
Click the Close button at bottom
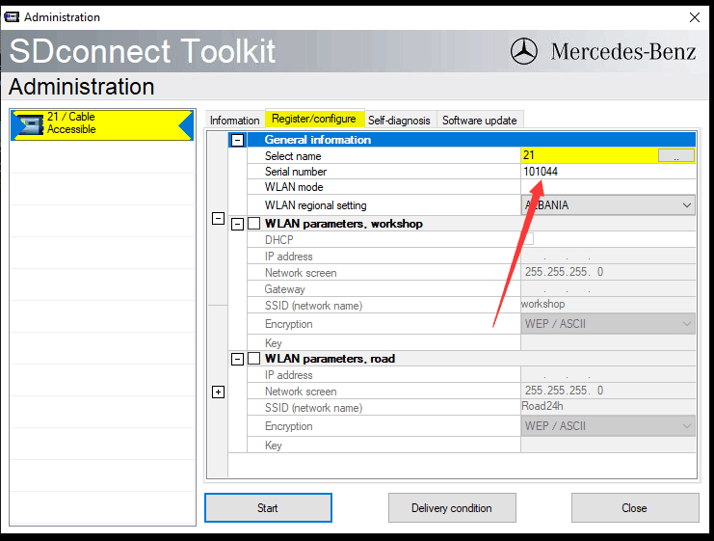click(634, 508)
